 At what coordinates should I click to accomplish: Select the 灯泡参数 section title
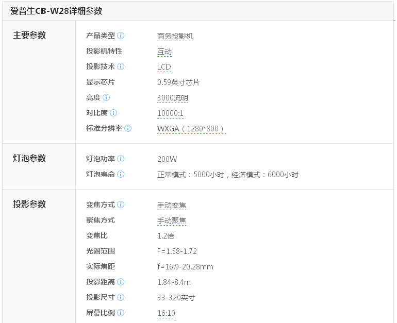[x=29, y=158]
